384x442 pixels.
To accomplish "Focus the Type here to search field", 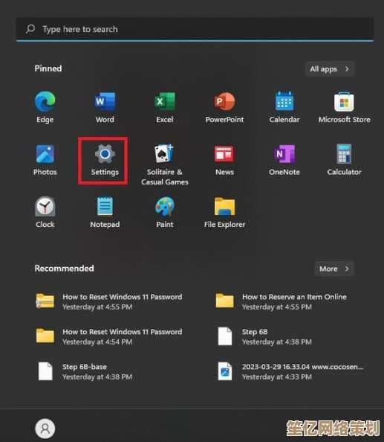I will coord(195,29).
